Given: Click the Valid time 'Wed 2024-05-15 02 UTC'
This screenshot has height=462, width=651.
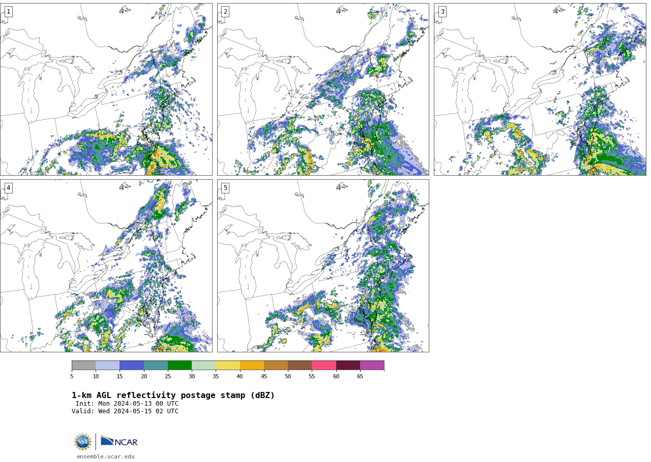Looking at the screenshot, I should click(x=138, y=411).
